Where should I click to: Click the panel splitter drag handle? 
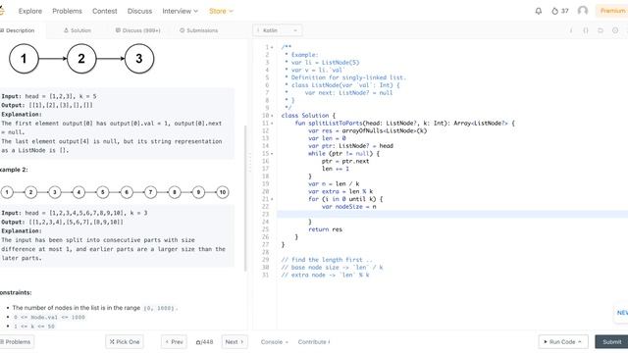[250, 162]
